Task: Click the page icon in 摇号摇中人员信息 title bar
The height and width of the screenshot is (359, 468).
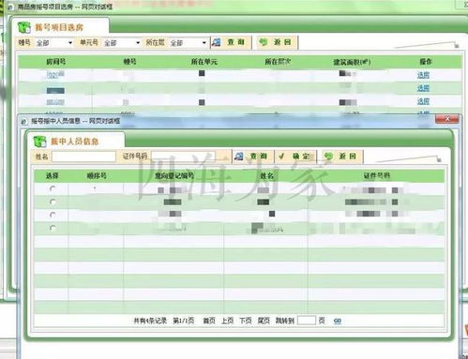Action: point(24,121)
